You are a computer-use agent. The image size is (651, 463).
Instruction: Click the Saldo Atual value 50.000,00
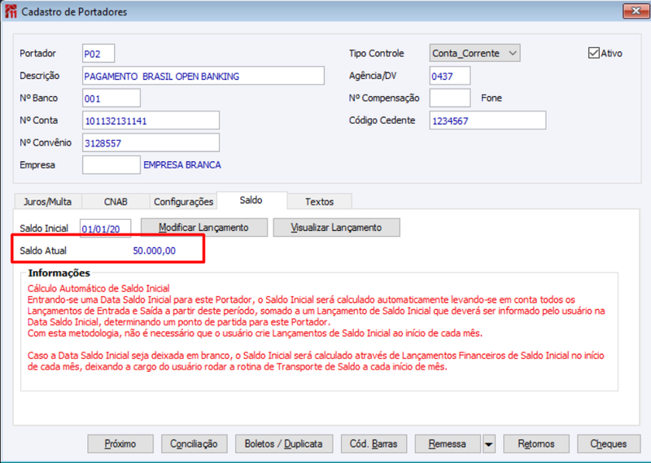[154, 251]
